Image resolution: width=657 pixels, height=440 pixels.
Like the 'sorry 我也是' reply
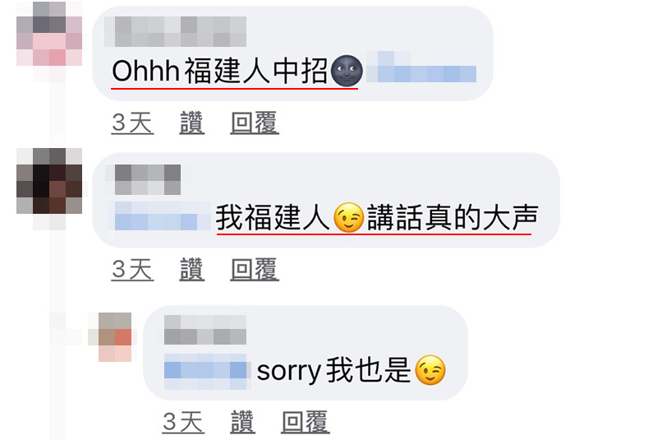pyautogui.click(x=242, y=422)
